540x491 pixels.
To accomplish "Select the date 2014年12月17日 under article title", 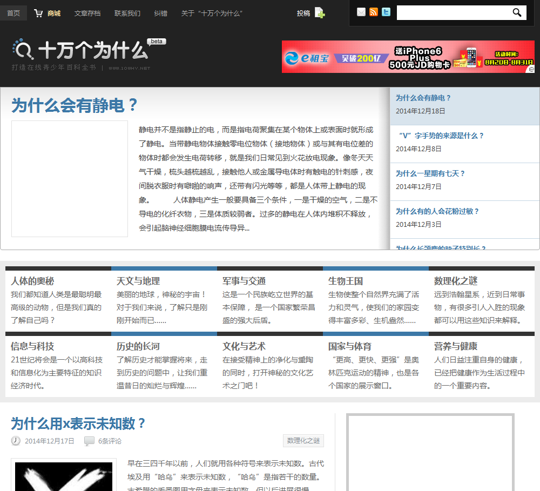I will click(50, 441).
